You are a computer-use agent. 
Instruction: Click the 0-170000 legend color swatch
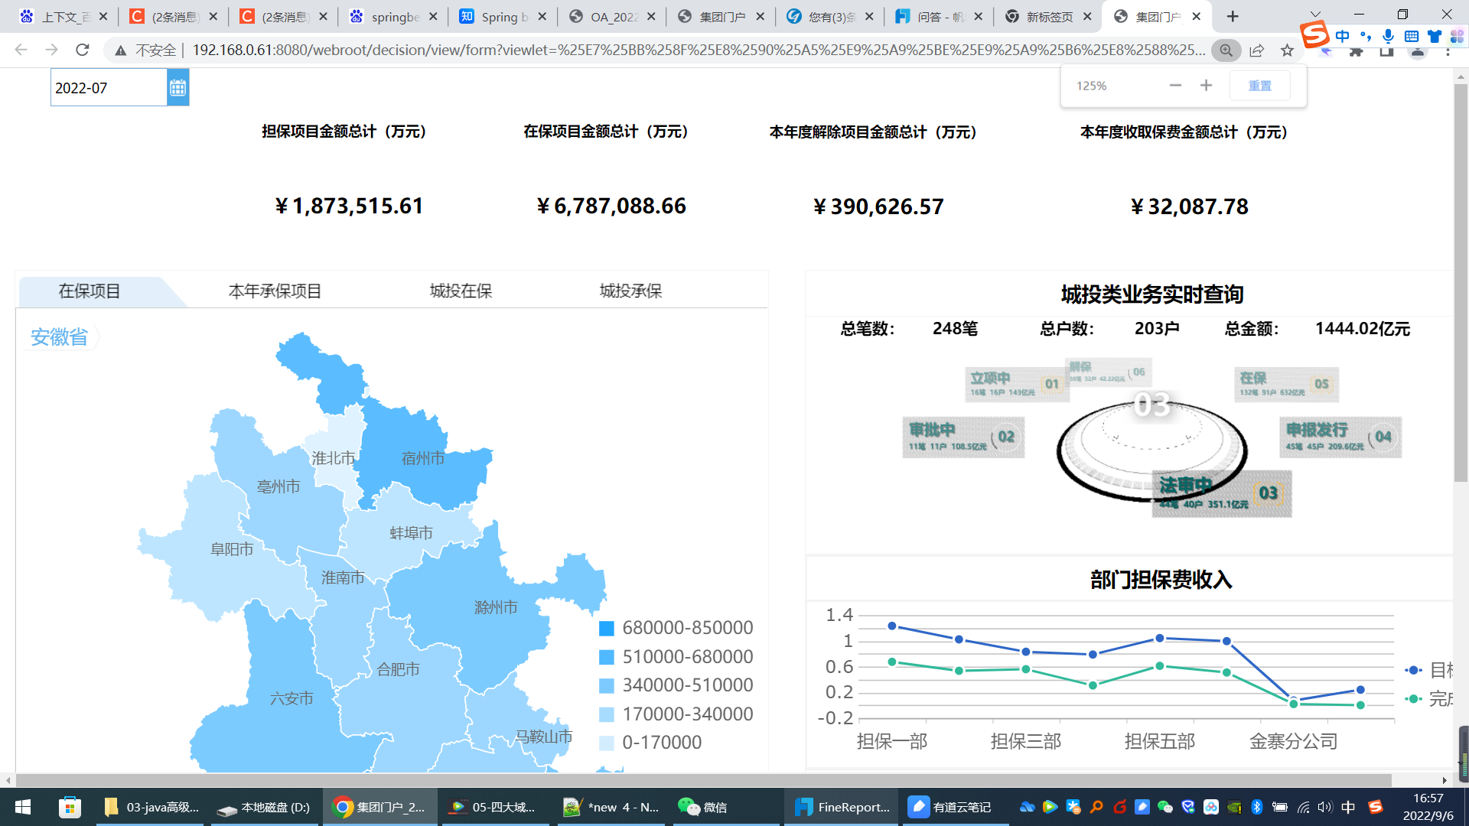[x=606, y=743]
